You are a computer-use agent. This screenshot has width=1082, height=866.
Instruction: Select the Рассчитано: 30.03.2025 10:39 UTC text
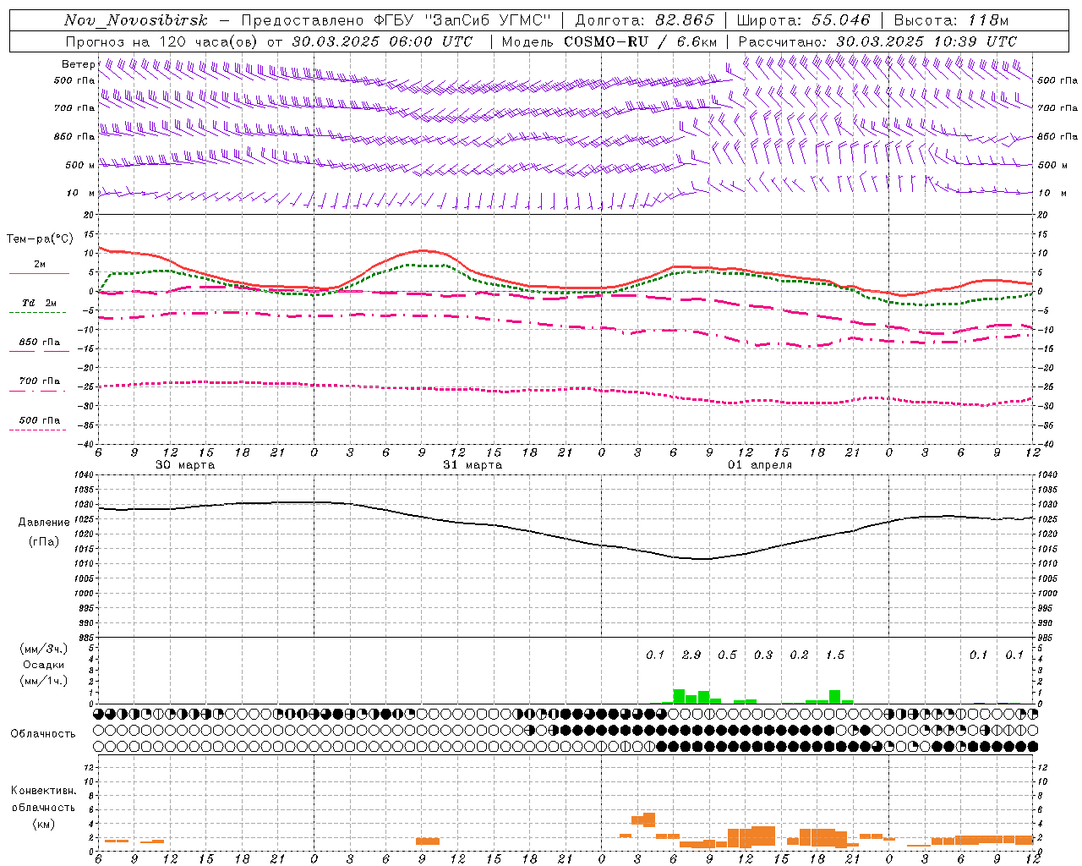coord(877,41)
